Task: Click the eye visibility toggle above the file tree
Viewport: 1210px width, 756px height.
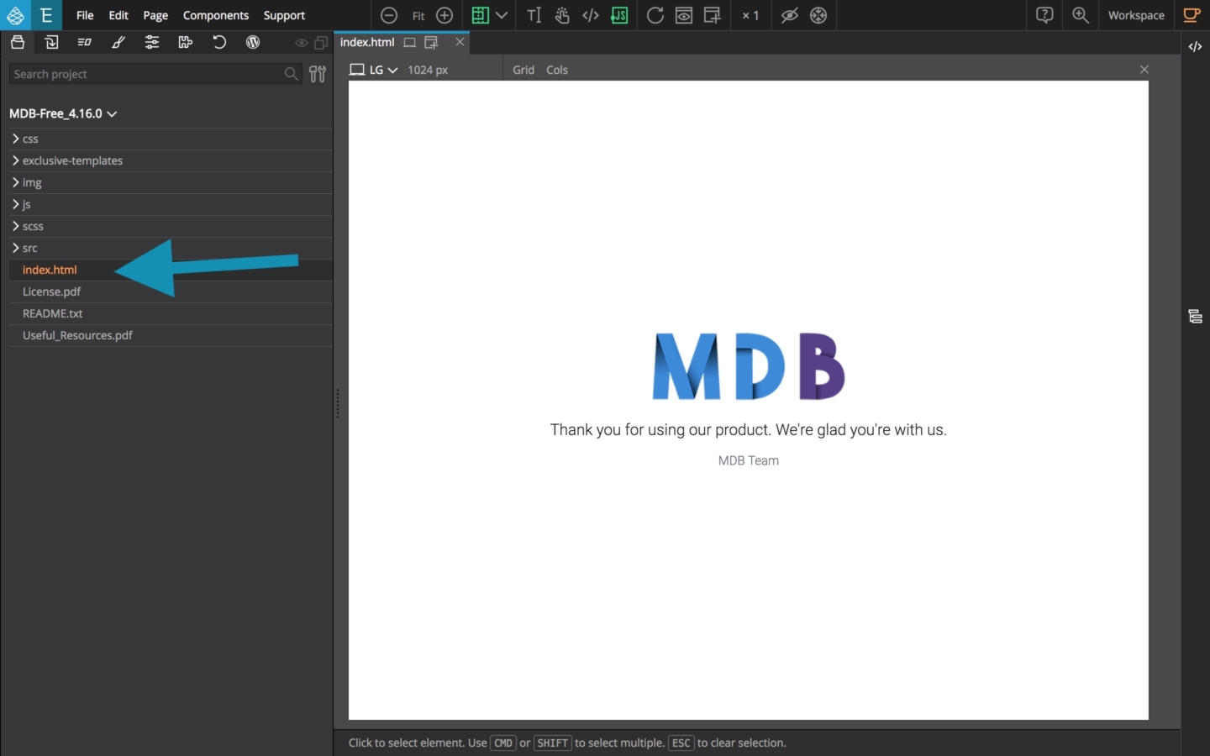Action: coord(301,43)
